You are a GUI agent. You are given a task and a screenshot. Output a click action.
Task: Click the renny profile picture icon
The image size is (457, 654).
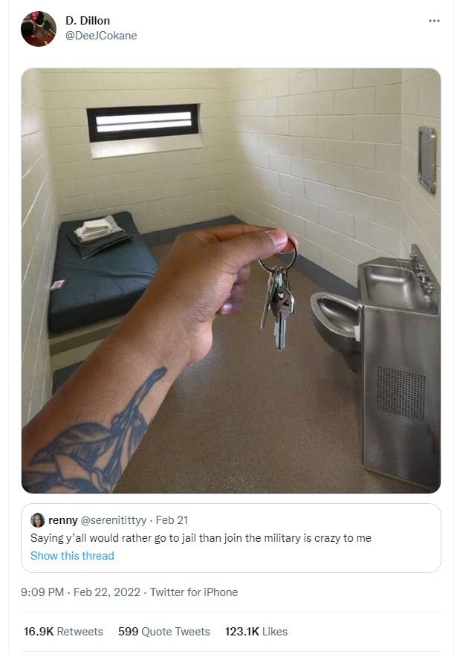pos(38,520)
